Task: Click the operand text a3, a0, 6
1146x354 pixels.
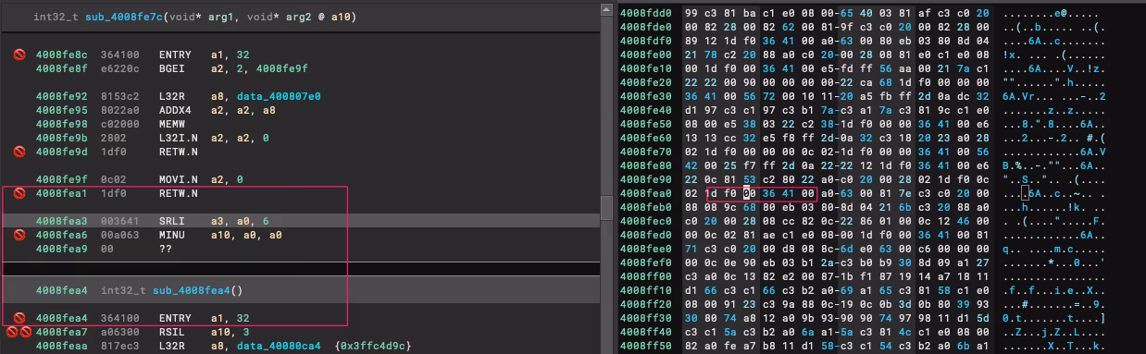Action: pyautogui.click(x=241, y=222)
